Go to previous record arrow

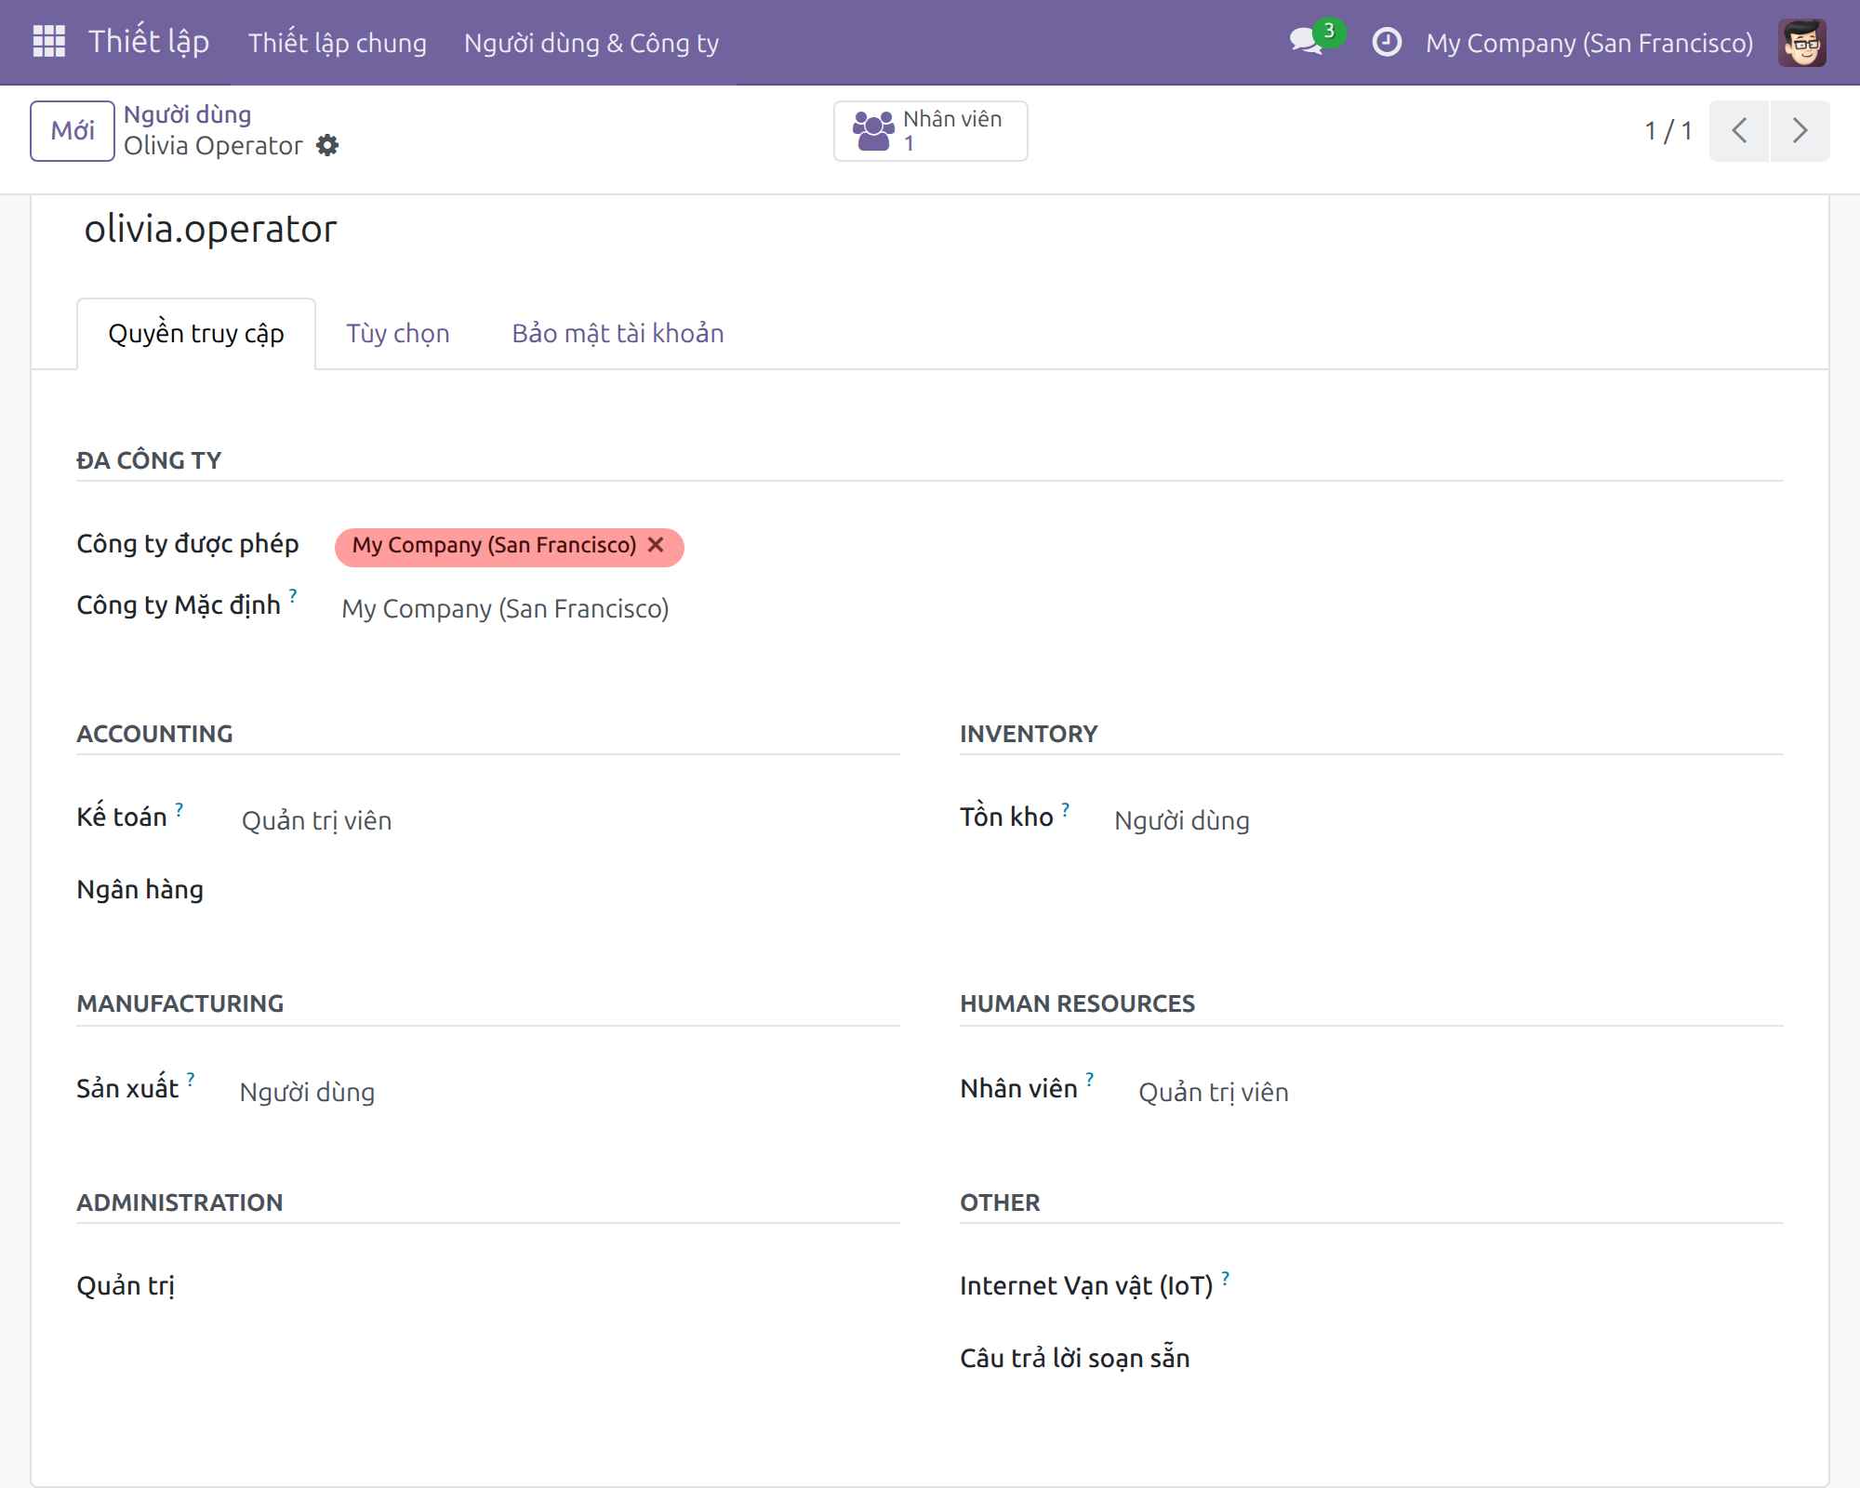[1739, 131]
